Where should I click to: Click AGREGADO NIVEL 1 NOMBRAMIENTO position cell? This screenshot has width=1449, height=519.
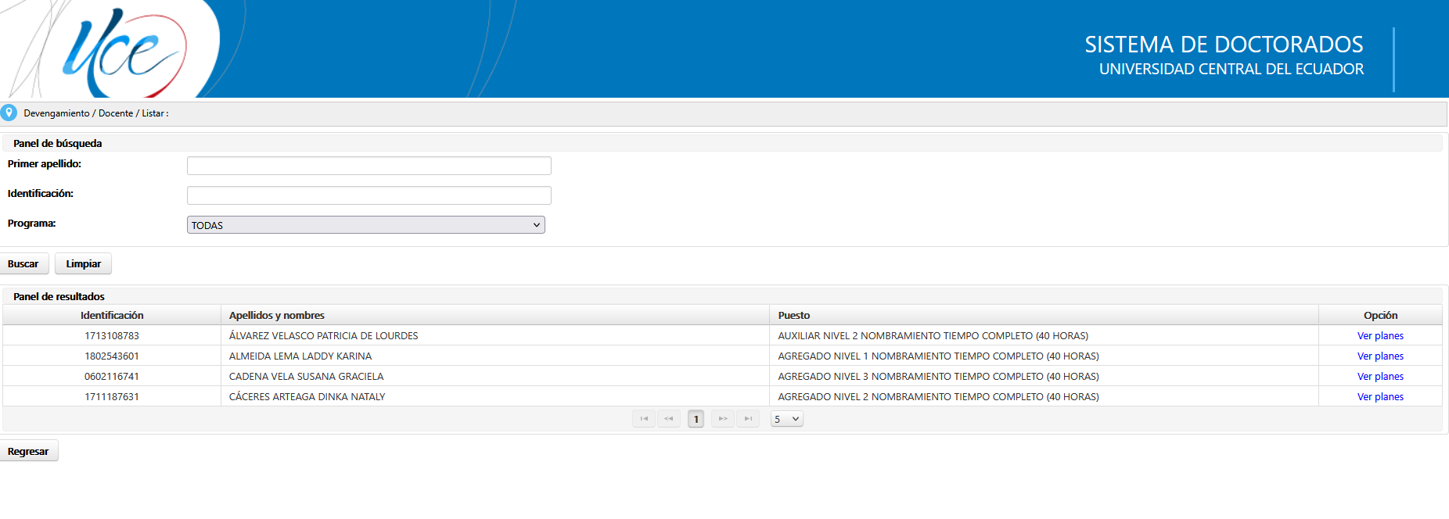click(x=1045, y=356)
